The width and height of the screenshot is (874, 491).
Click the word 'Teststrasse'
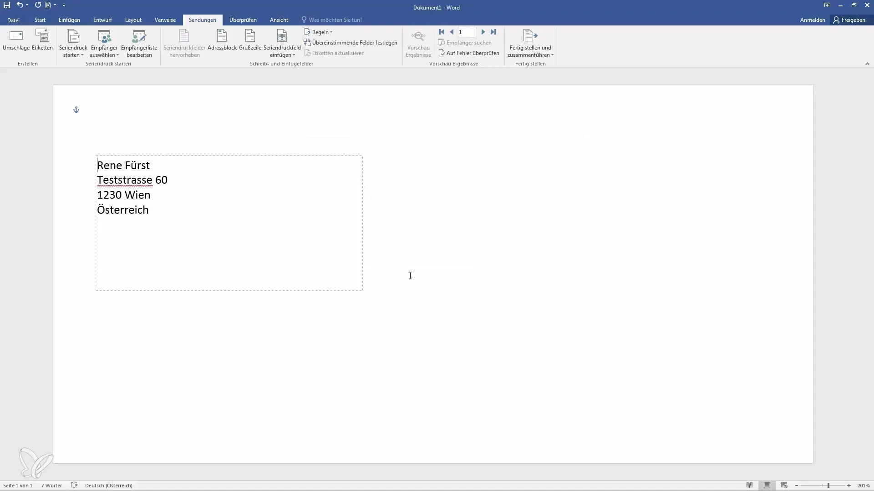coord(125,180)
